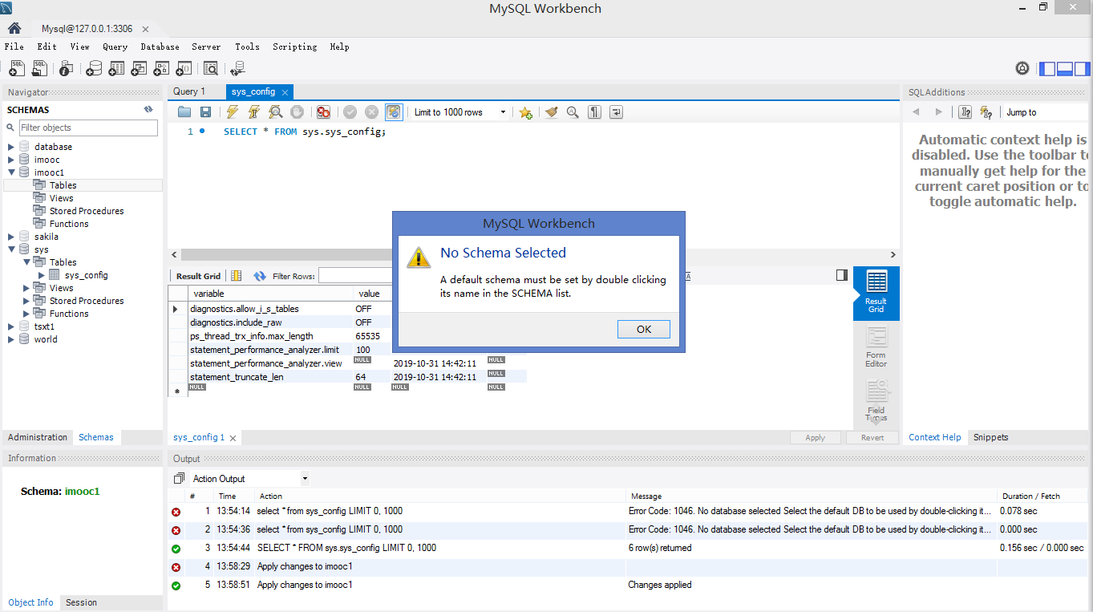Hide the left sidebar panel toggle
This screenshot has height=612, width=1093.
(1047, 69)
